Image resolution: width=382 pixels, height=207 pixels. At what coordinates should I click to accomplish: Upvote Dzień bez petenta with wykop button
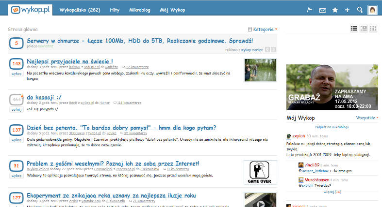[17, 140]
